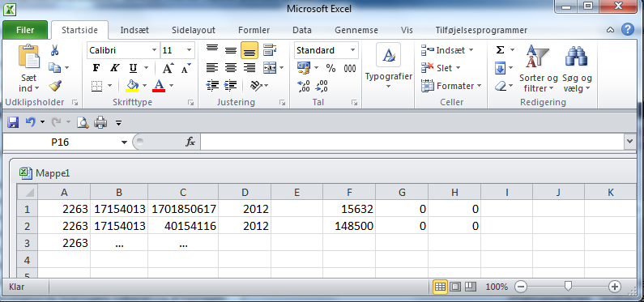Switch to Normal view in status bar
Viewport: 644px width, 302px height.
click(441, 287)
